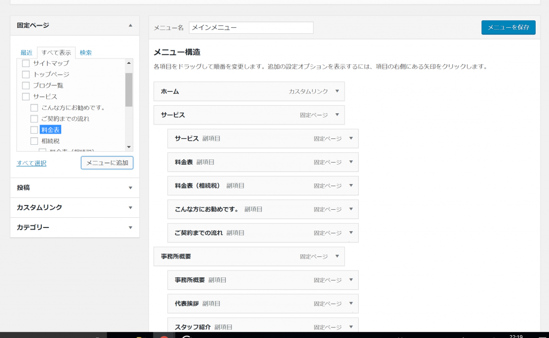The height and width of the screenshot is (338, 549).
Task: Click the メニュー名 label text
Action: tap(169, 28)
